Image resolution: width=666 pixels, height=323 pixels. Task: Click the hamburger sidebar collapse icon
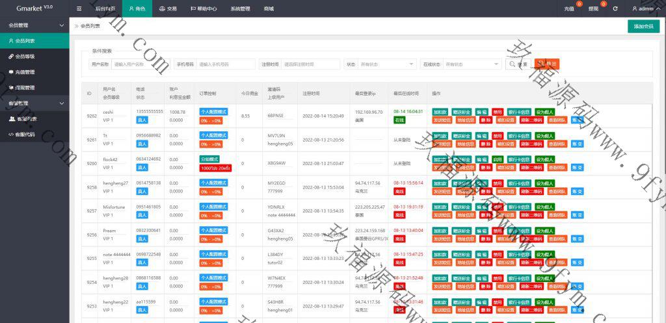(79, 8)
